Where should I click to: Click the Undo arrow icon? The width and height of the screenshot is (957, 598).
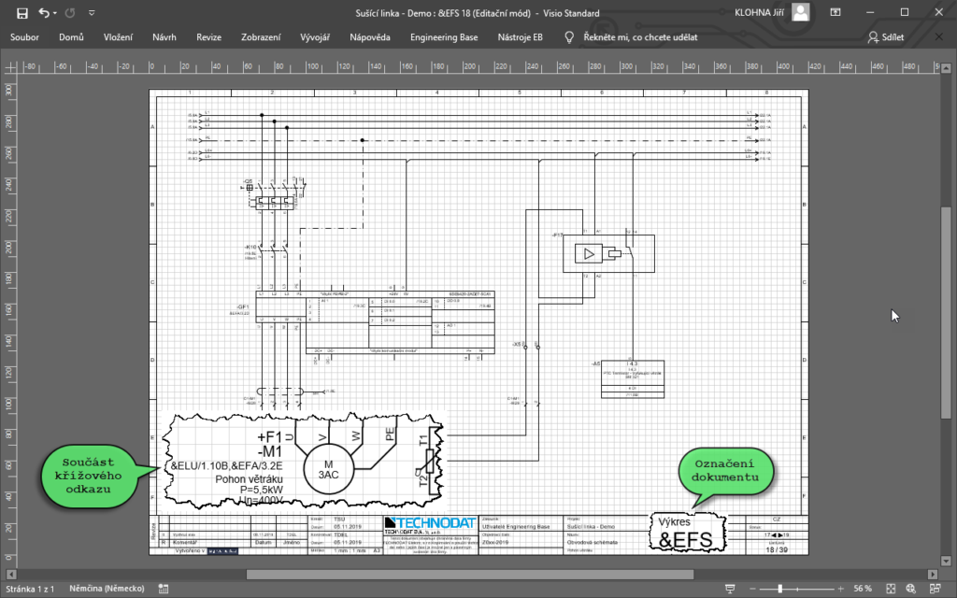coord(44,12)
